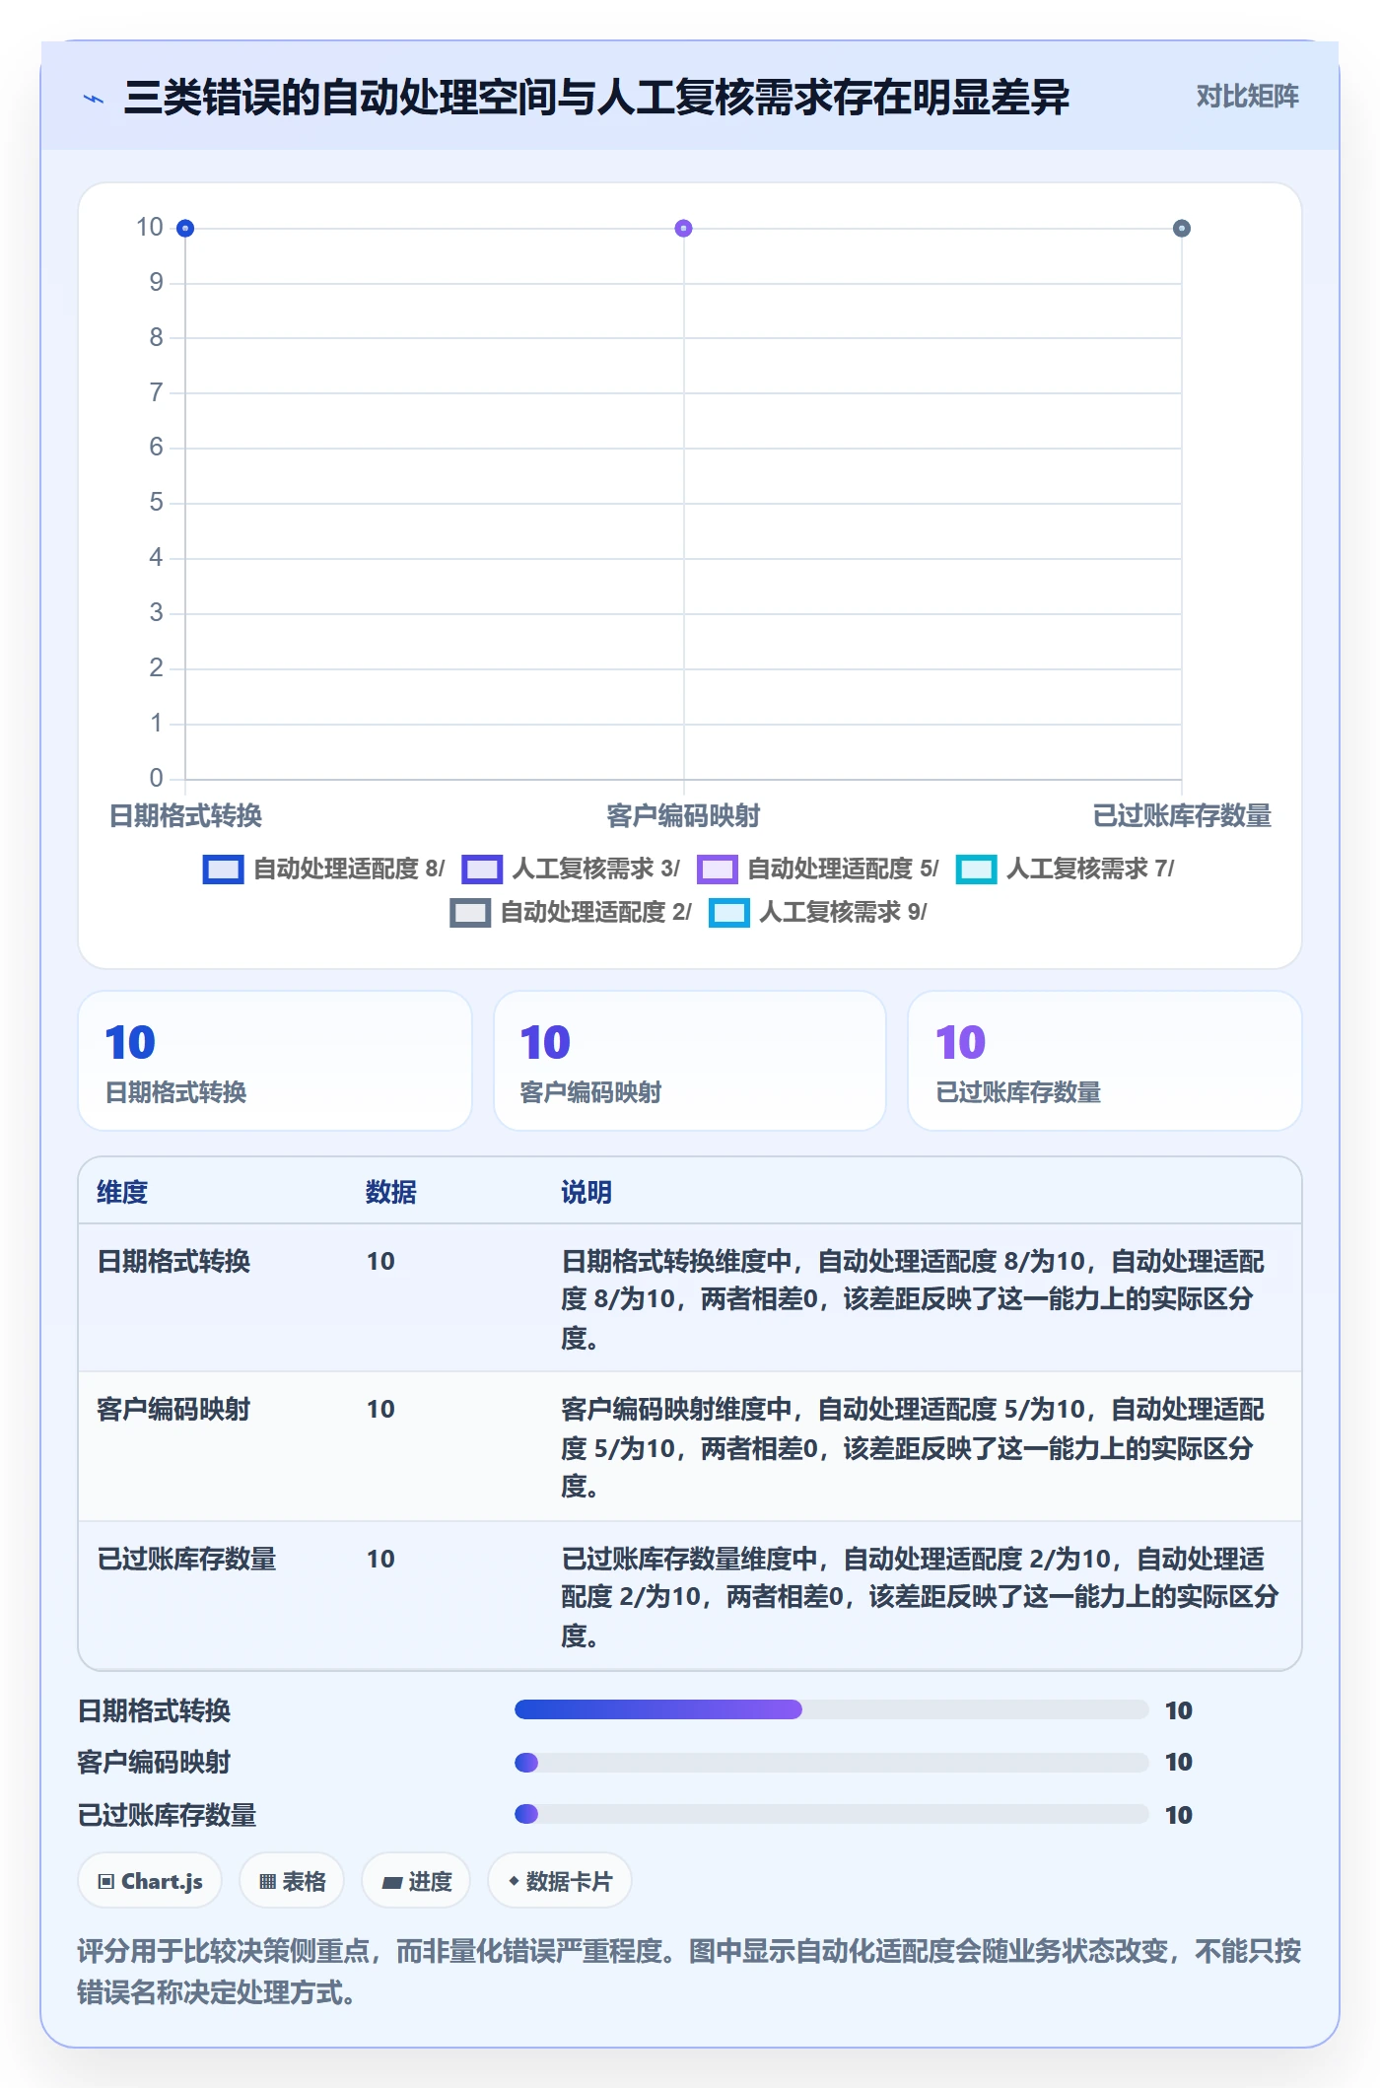This screenshot has width=1380, height=2088.
Task: Click the 表格 tag chip
Action: pos(292,1881)
